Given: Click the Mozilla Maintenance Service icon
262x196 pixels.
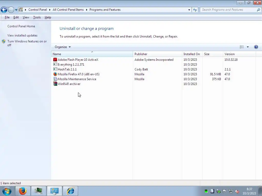Looking at the screenshot, I should 55,79.
